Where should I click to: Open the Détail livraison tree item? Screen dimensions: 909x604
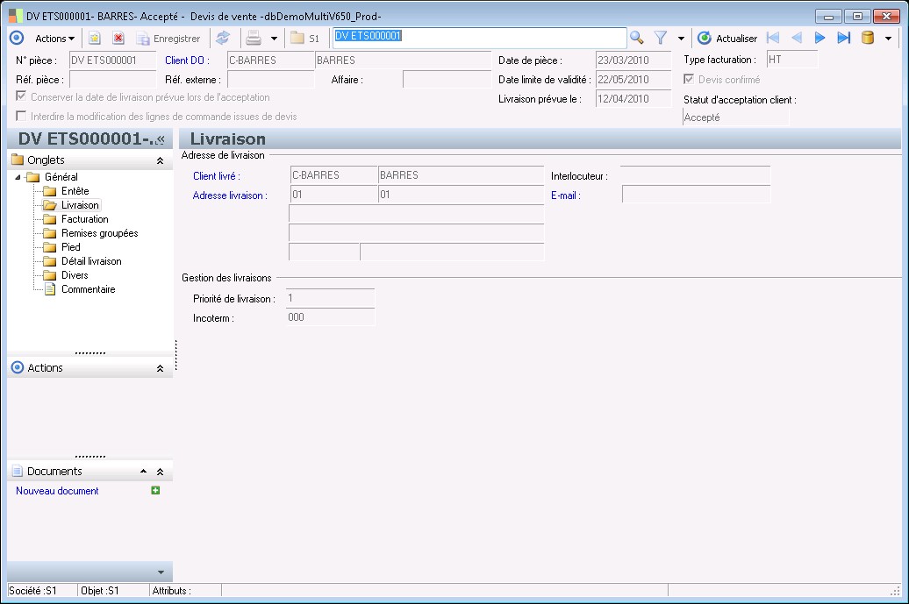tap(91, 261)
